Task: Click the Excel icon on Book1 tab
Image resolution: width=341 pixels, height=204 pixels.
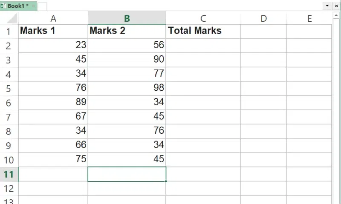Action: (3, 6)
